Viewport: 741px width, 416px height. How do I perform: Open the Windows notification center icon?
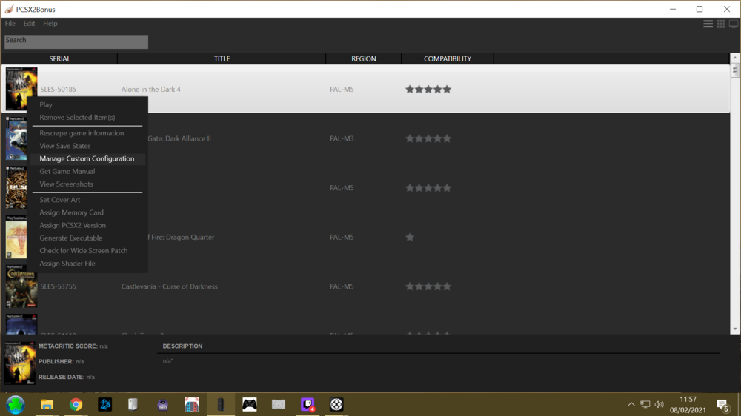[722, 404]
